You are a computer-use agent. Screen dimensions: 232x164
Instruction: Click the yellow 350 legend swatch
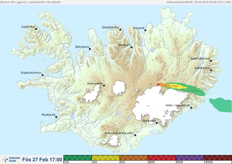point(106,158)
